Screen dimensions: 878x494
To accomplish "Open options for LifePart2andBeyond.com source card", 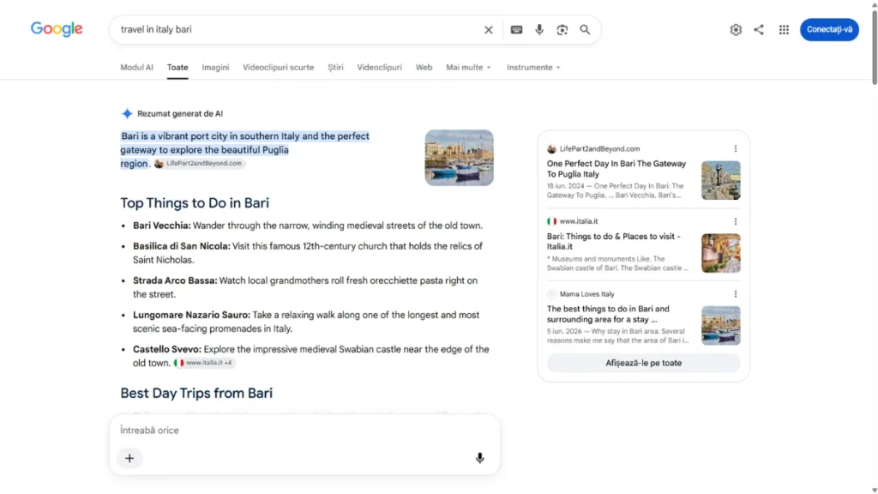I will pos(735,149).
